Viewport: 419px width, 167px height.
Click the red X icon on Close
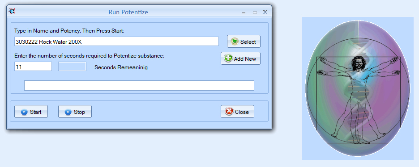click(229, 112)
